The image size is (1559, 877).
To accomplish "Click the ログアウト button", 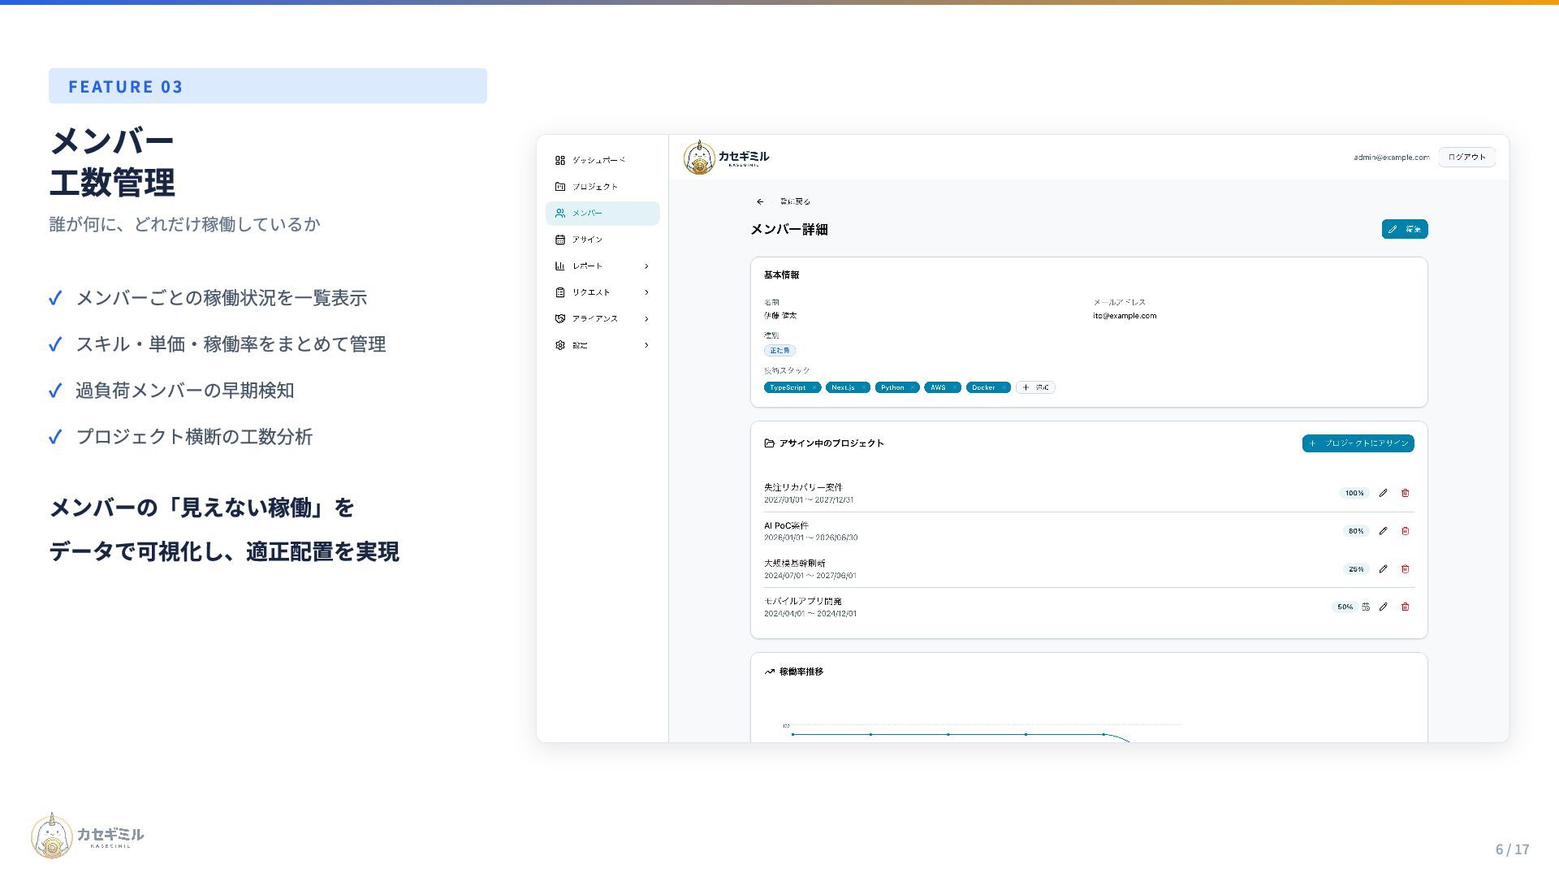I will click(x=1466, y=158).
